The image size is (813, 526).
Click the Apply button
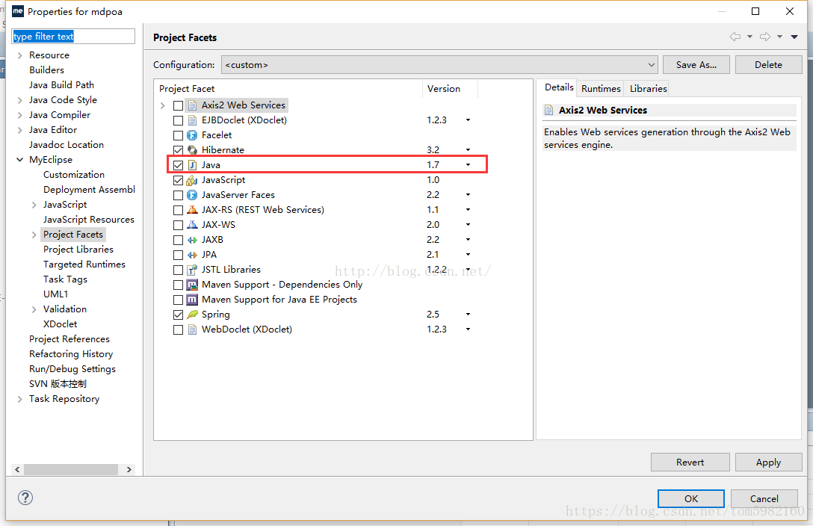pos(768,462)
